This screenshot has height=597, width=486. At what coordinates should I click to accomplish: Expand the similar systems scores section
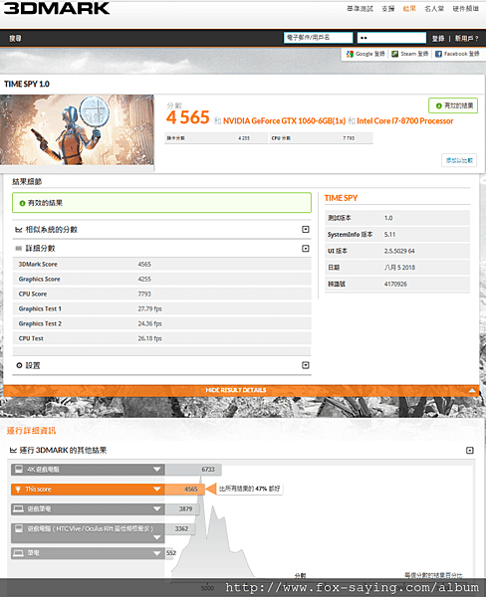(306, 229)
